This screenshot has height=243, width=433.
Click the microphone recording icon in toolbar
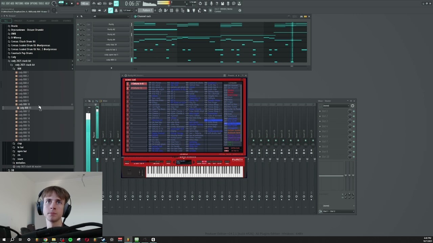coord(211,3)
